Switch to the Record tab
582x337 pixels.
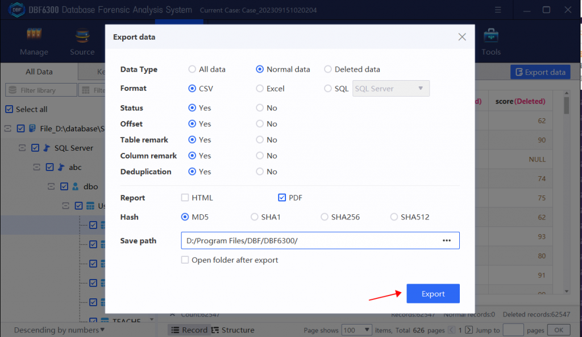(x=189, y=330)
